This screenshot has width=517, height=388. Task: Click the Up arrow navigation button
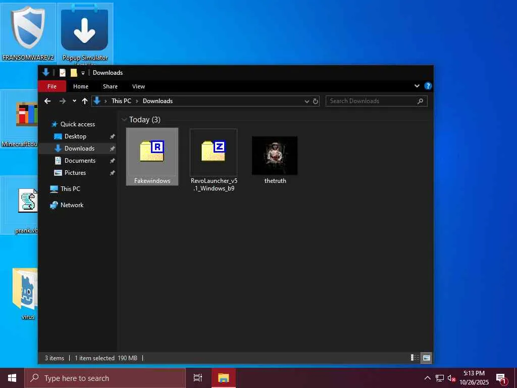point(85,101)
